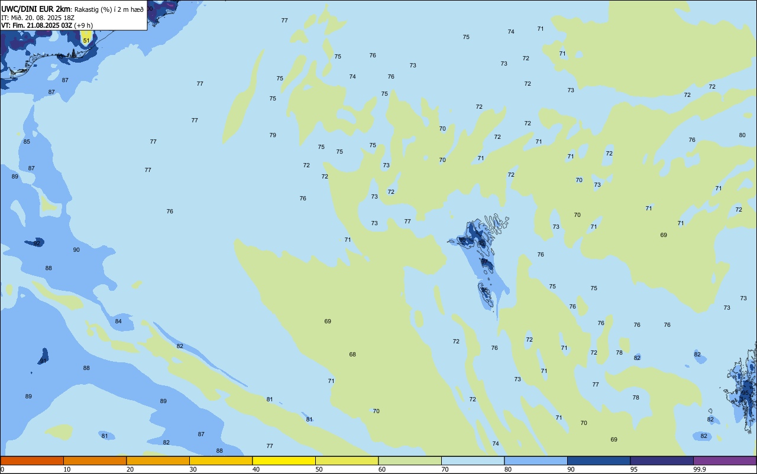Click the 90–95 dark blue legend segment

(599, 460)
